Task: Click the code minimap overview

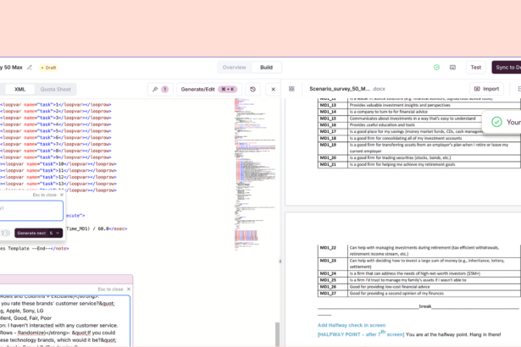Action: click(254, 174)
